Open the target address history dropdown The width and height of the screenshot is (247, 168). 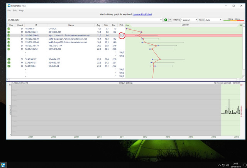[x=161, y=20]
